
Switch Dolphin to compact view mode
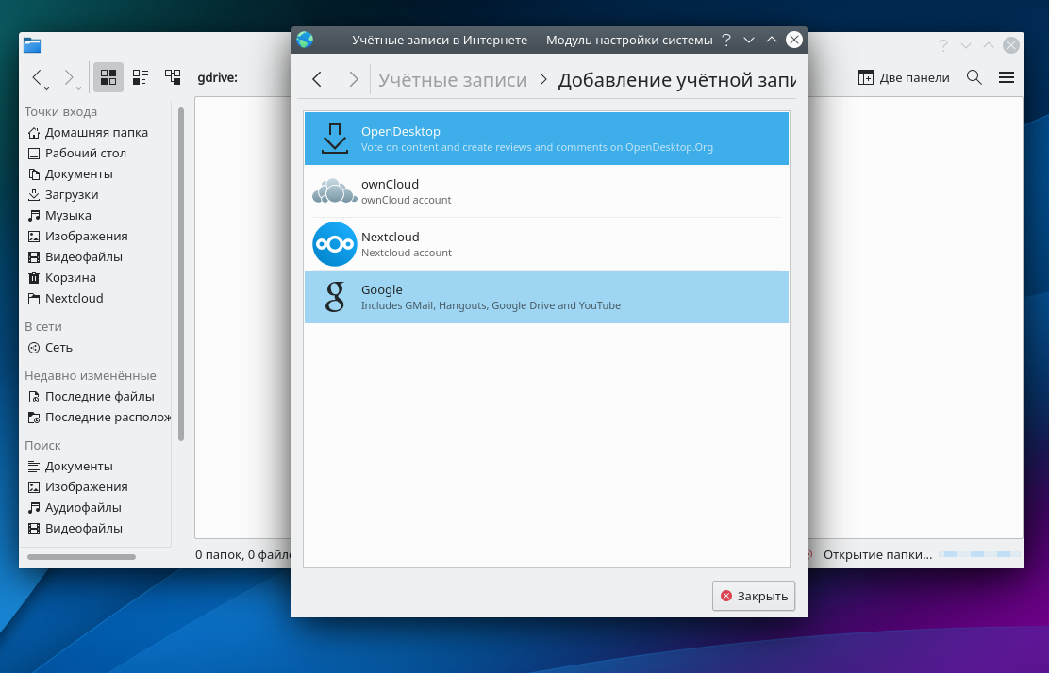(141, 77)
